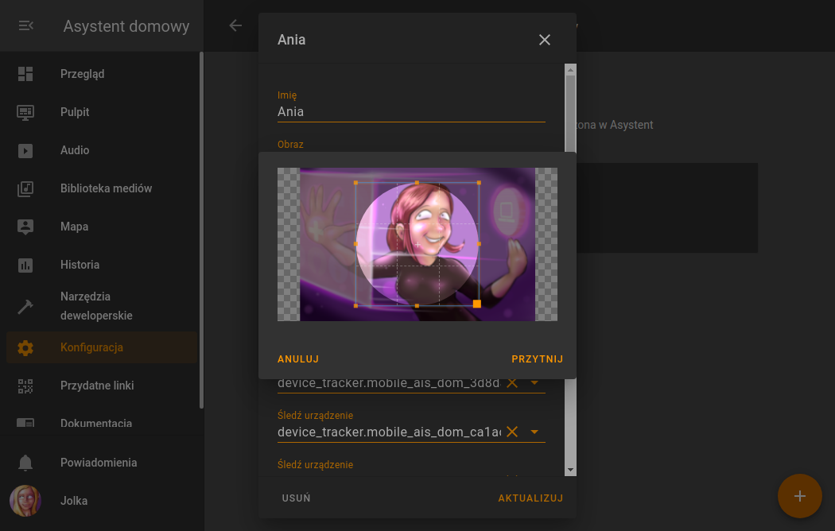Click the crop box bottom-right large handle

[477, 304]
